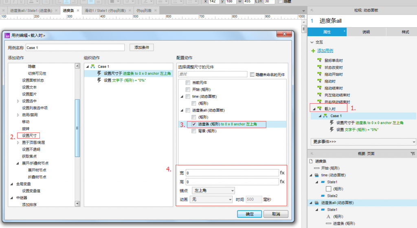Switch to the 样式 tab
The width and height of the screenshot is (417, 228).
[x=402, y=32]
